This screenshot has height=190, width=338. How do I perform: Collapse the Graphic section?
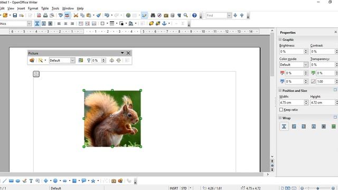[x=280, y=40]
